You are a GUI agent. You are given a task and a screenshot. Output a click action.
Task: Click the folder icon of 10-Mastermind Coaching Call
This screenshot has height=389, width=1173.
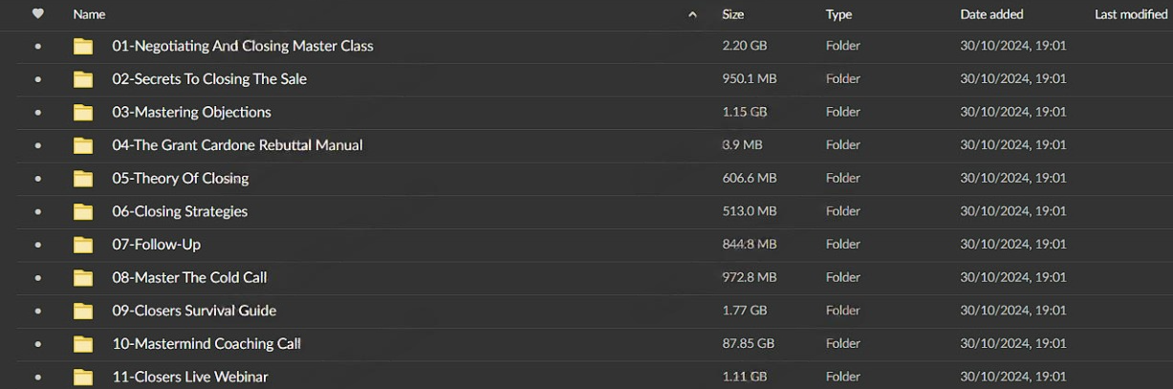point(83,345)
